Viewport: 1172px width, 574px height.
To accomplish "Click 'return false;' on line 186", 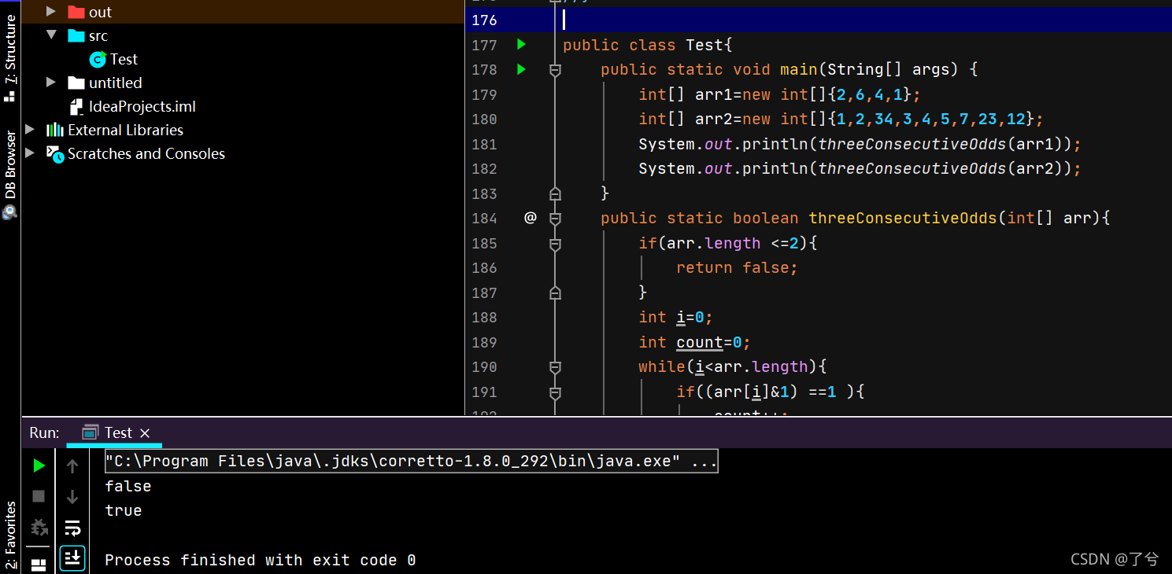I will click(737, 267).
